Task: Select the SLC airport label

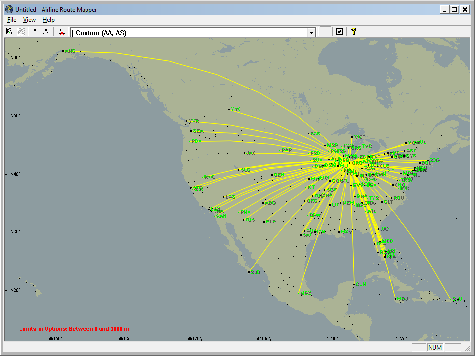Action: (245, 170)
